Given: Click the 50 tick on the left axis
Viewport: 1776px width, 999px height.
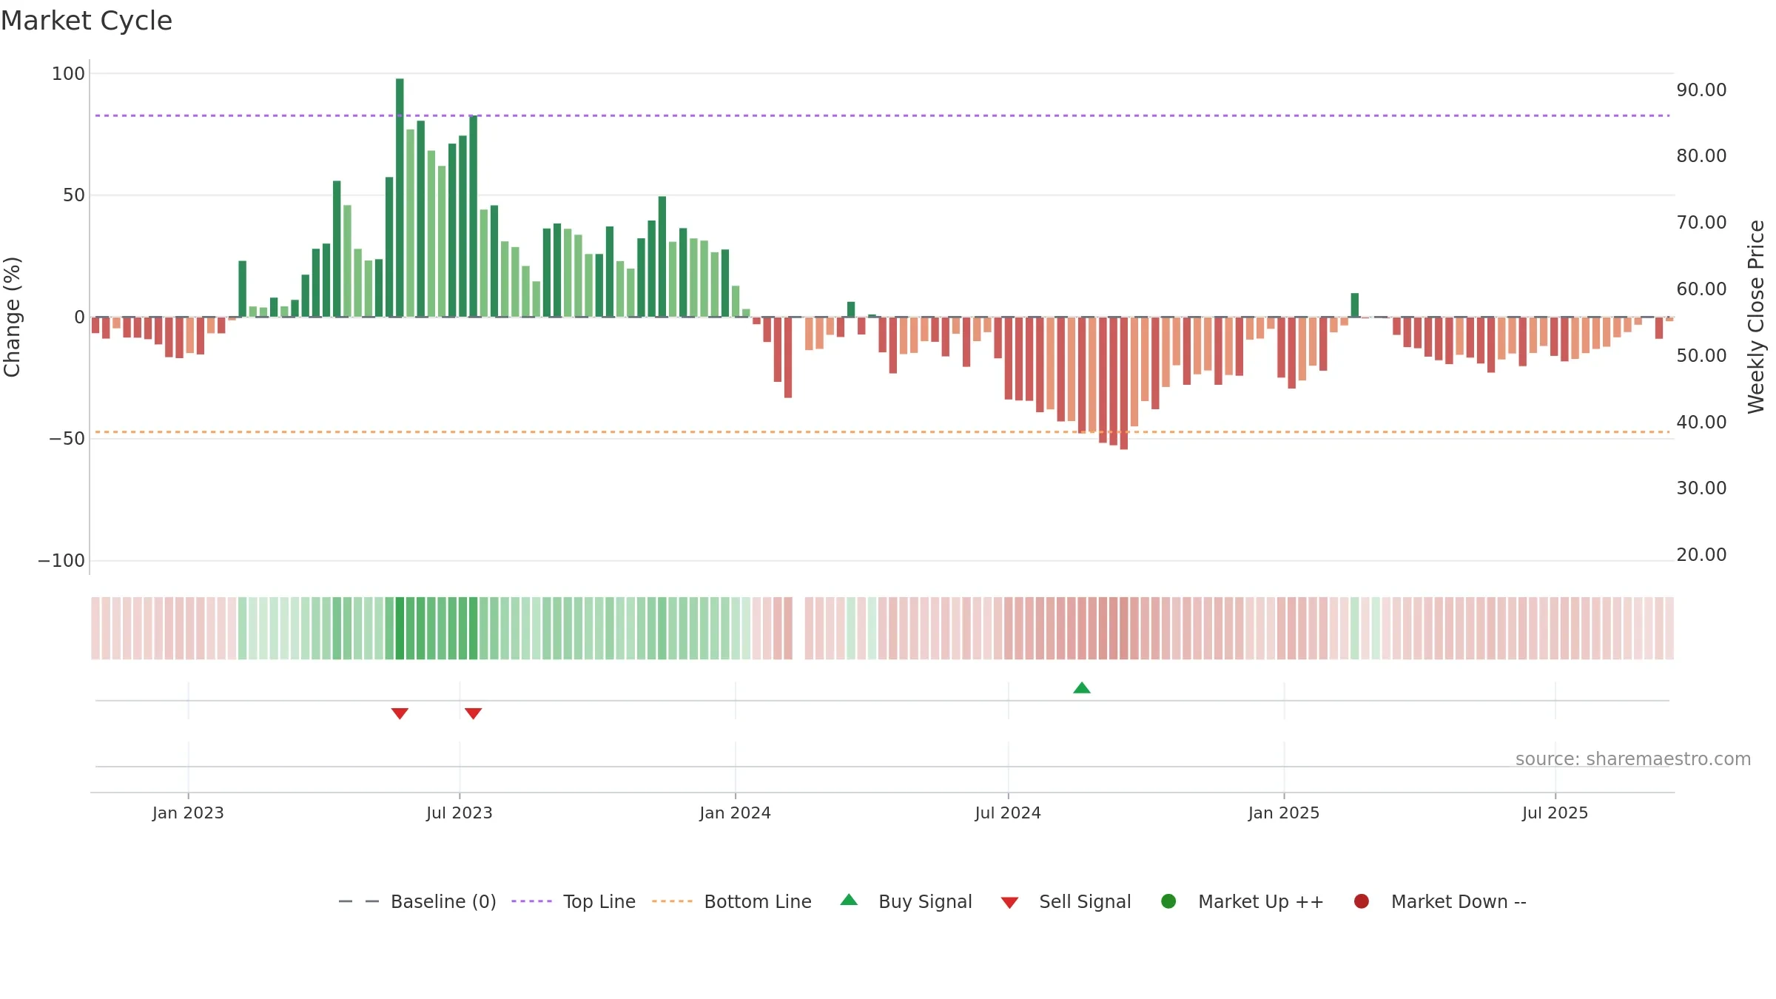Looking at the screenshot, I should coord(74,195).
